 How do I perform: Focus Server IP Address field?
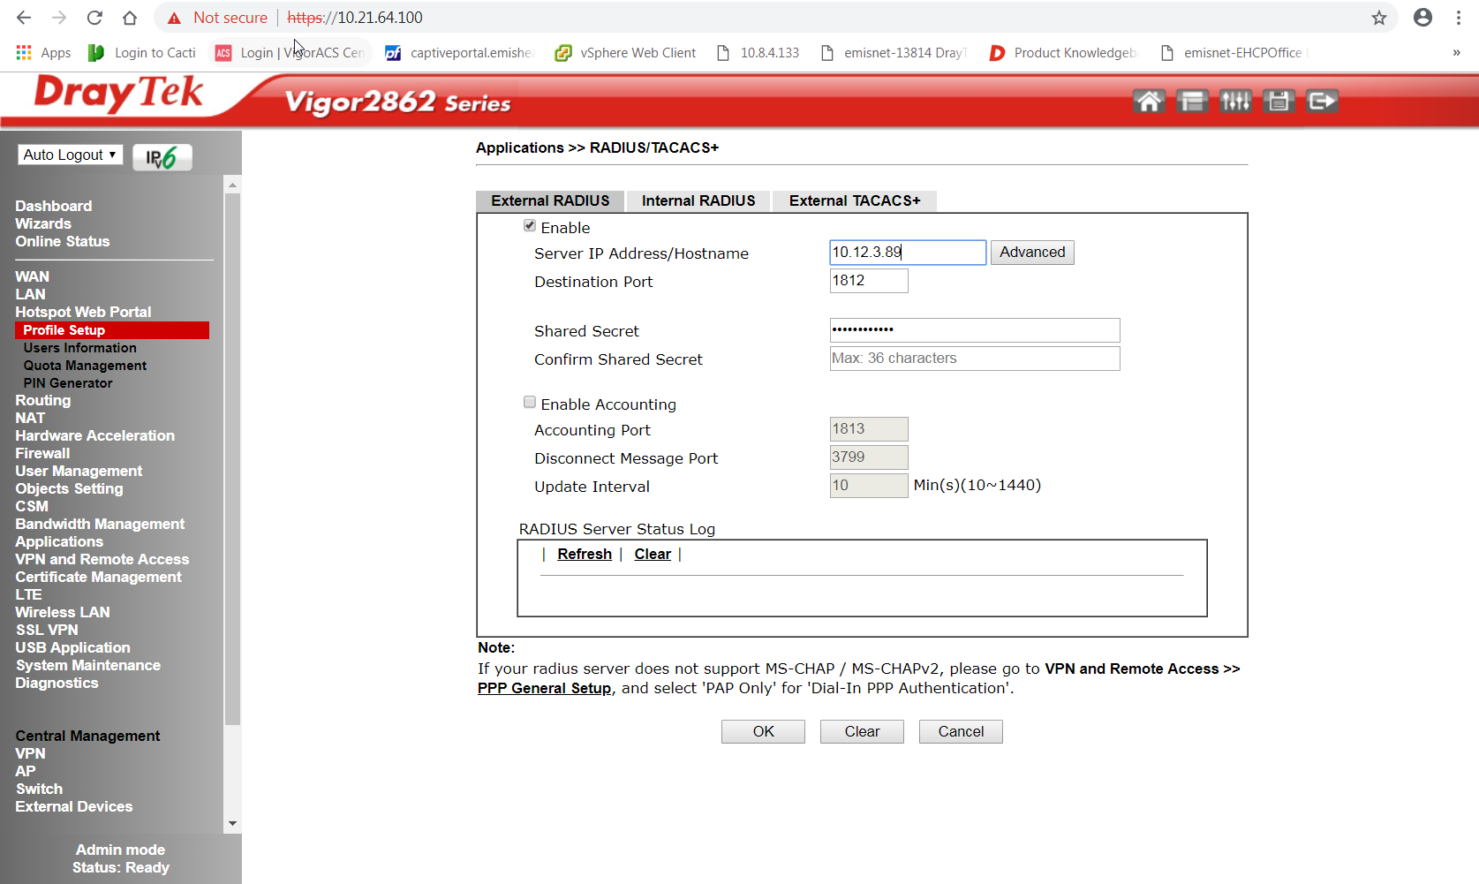point(908,253)
